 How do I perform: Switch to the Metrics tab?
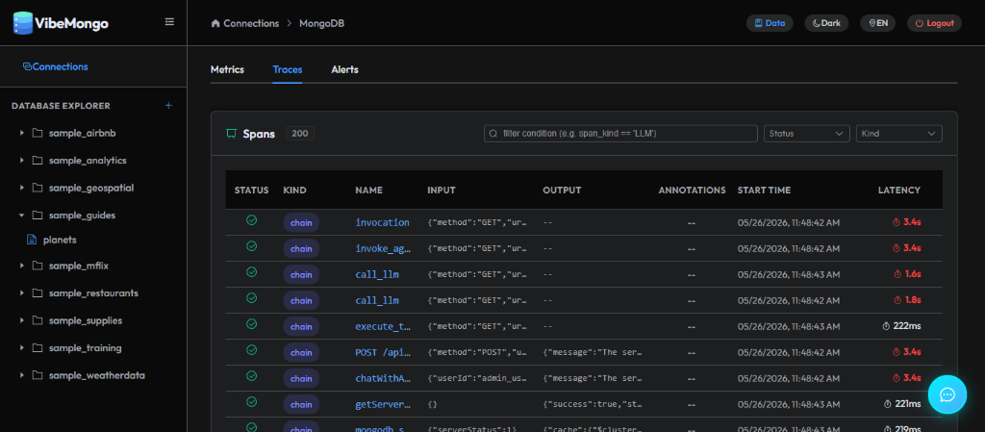(x=227, y=69)
